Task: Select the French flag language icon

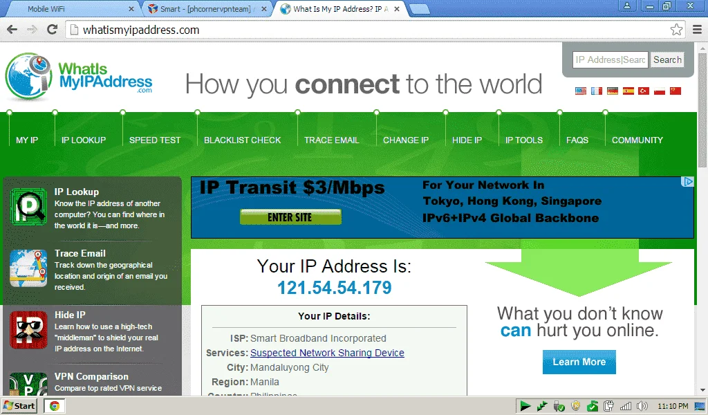Action: (597, 91)
